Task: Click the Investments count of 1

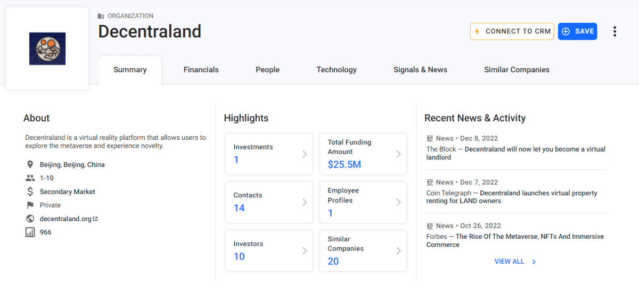Action: pyautogui.click(x=236, y=160)
